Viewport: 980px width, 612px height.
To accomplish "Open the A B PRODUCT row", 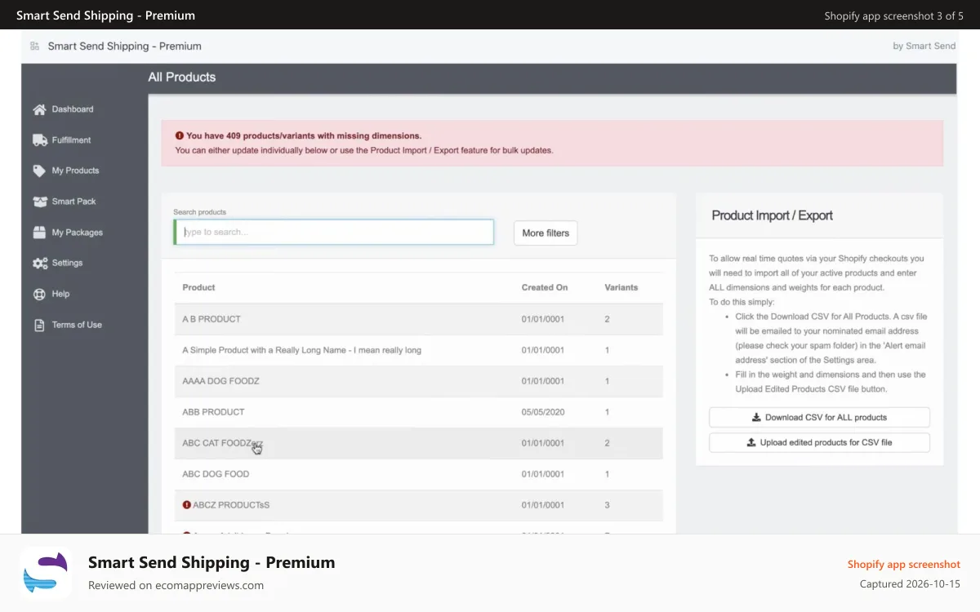I will coord(418,319).
